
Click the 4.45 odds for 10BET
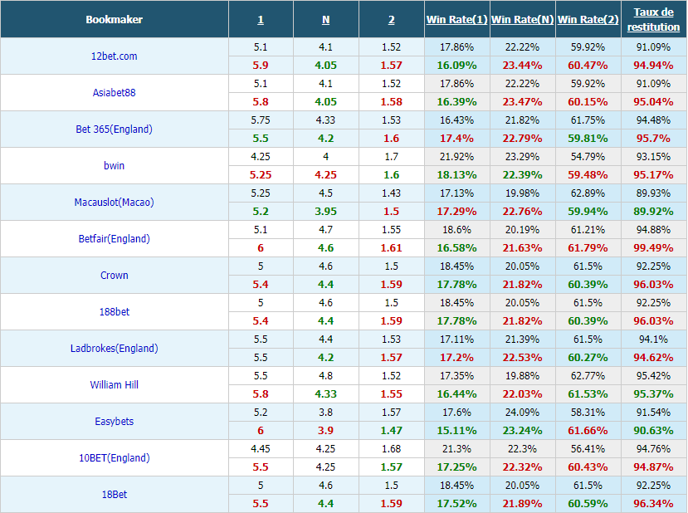pyautogui.click(x=261, y=449)
